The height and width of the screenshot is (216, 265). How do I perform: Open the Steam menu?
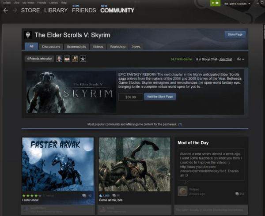click(6, 3)
